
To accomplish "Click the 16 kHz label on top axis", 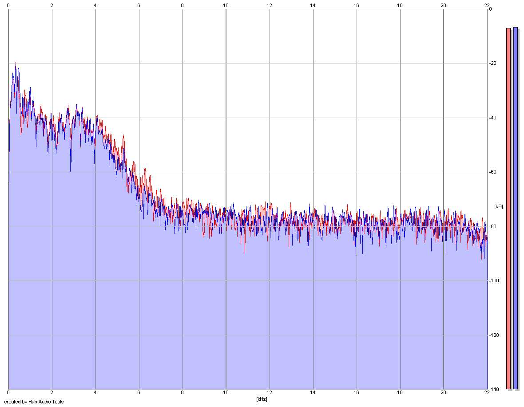I will [356, 5].
